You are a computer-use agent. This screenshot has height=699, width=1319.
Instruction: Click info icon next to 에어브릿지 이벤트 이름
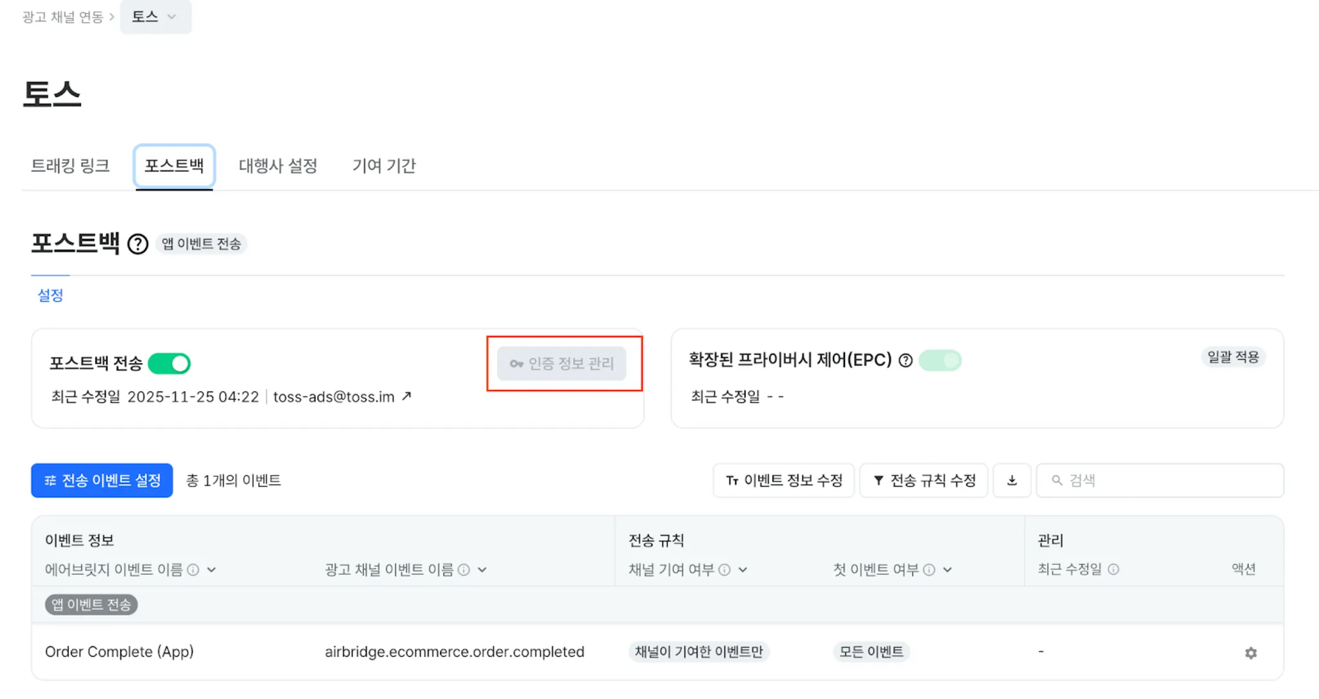click(x=193, y=570)
